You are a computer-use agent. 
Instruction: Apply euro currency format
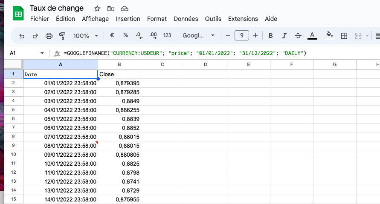[x=112, y=35]
